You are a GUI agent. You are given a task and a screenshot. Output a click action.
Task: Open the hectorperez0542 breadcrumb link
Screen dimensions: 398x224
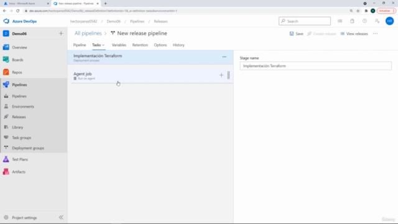point(83,21)
